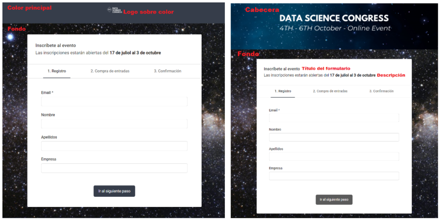The height and width of the screenshot is (221, 443).
Task: Click the Nombre field in right form
Action: pos(334,137)
